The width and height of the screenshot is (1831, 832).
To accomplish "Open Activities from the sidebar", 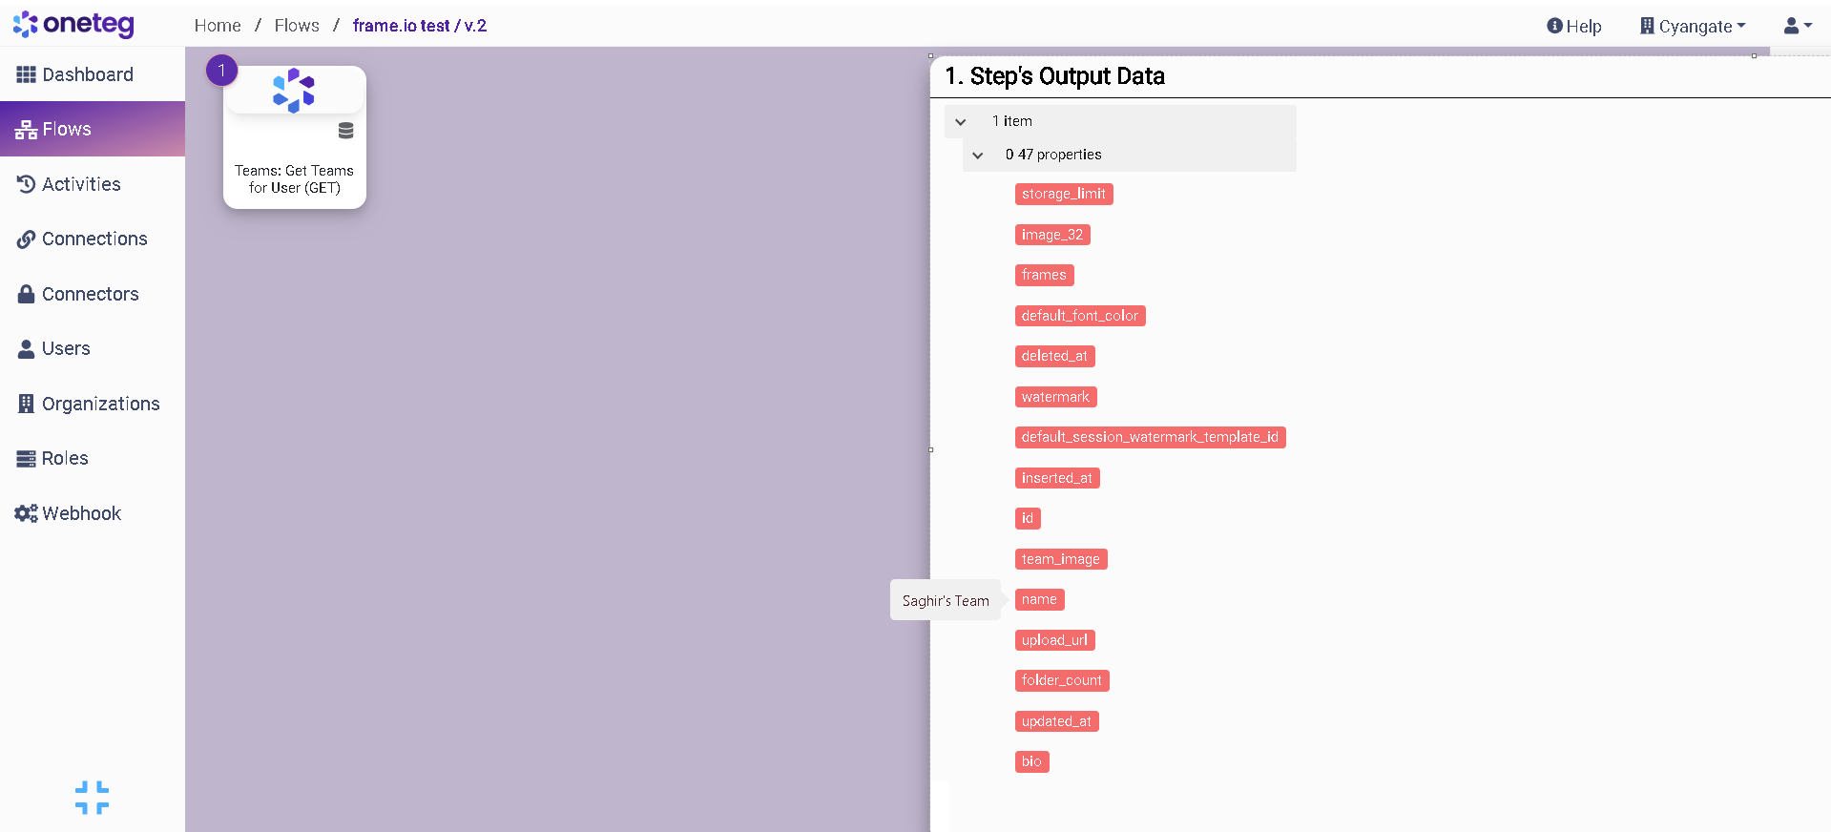I will [81, 184].
